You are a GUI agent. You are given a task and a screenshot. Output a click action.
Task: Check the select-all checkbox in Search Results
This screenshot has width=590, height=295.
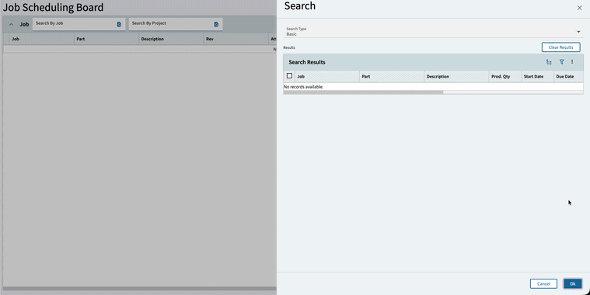point(289,76)
